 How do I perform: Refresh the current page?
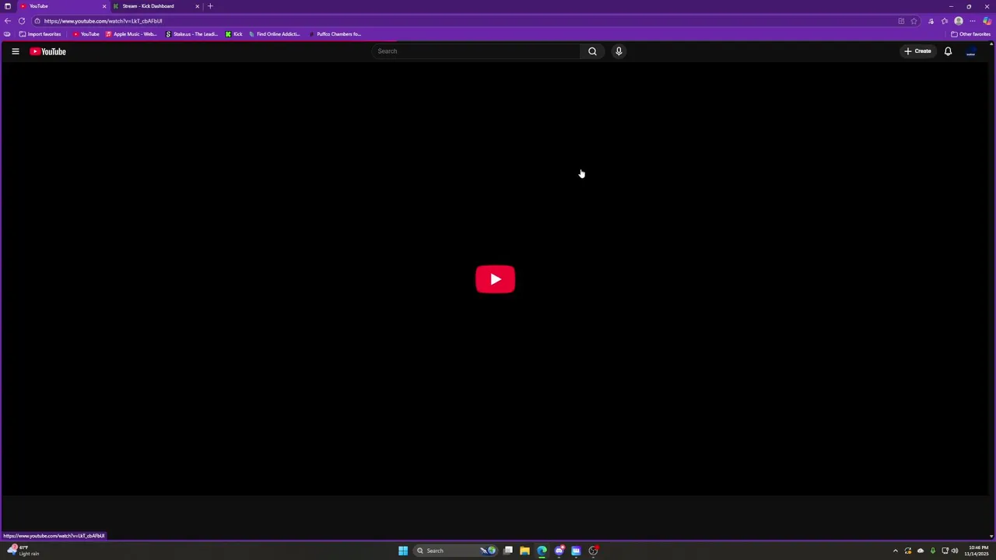pos(22,21)
